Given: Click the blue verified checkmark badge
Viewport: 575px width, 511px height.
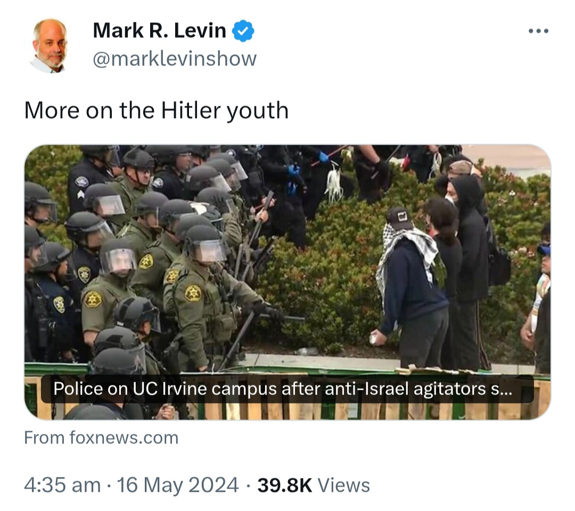Looking at the screenshot, I should [243, 31].
